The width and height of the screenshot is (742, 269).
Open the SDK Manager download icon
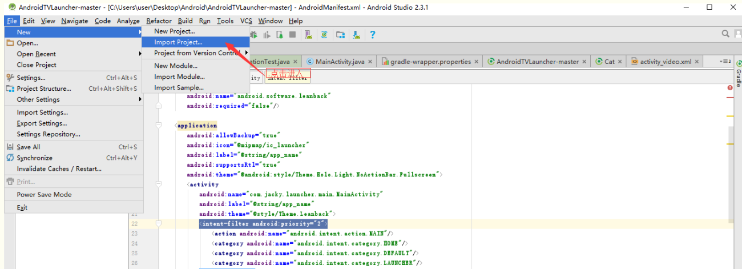tap(357, 35)
